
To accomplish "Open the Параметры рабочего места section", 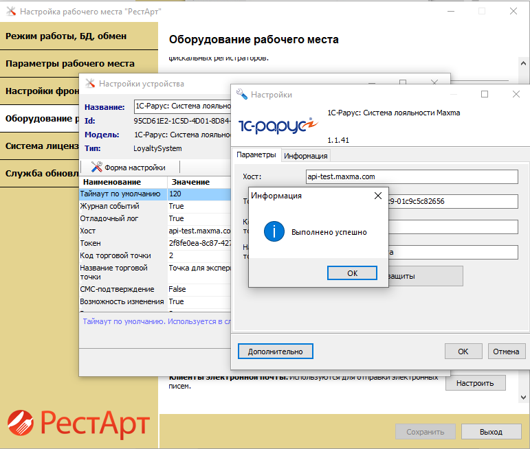I will (79, 63).
